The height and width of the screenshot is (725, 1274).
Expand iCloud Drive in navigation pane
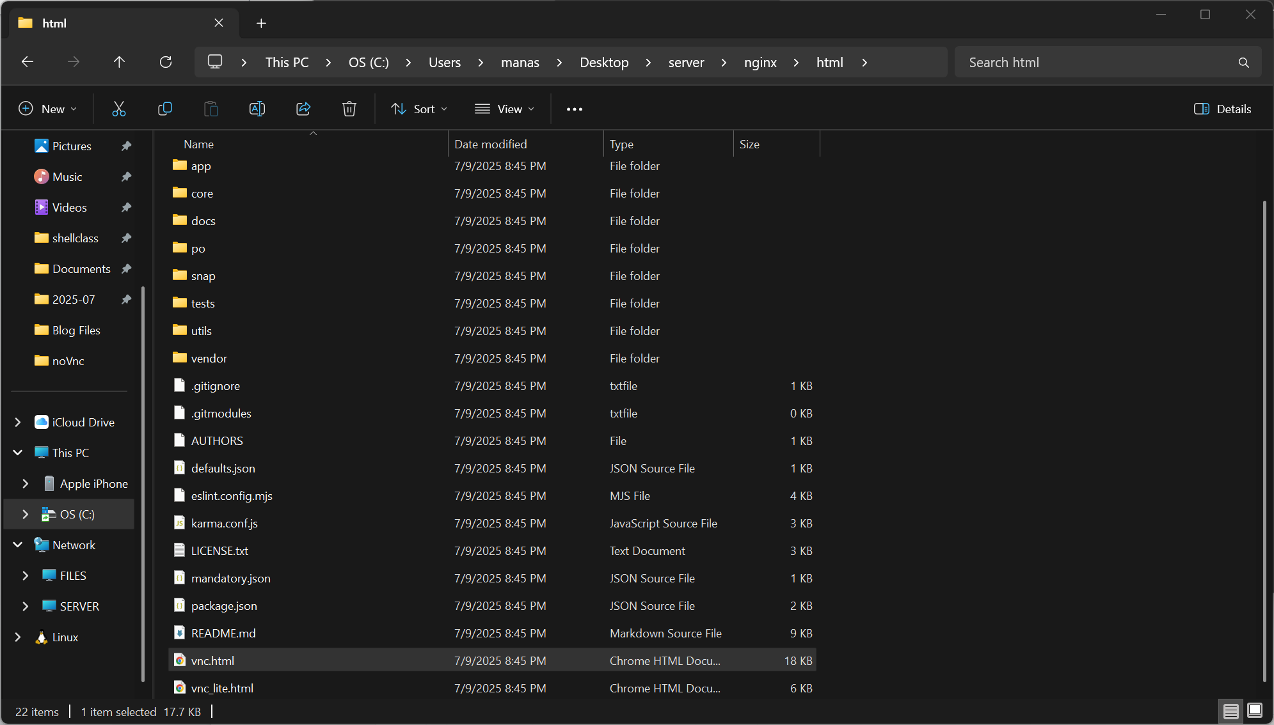click(x=18, y=423)
